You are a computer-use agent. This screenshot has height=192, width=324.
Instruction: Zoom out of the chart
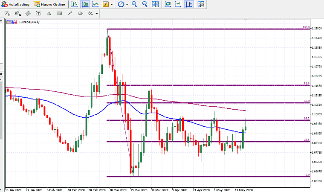pos(145,4)
